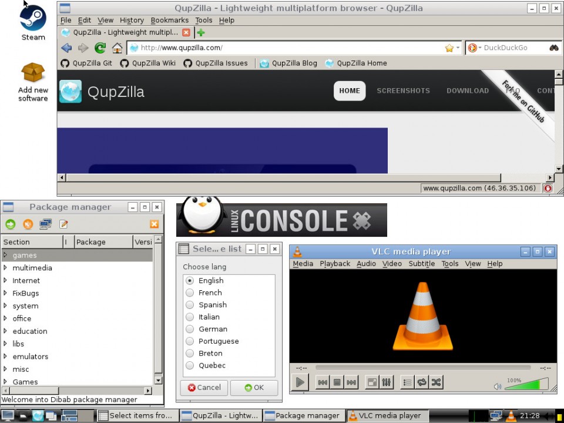Focus the DuckDuckGo search field
The image size is (564, 423).
coord(515,48)
